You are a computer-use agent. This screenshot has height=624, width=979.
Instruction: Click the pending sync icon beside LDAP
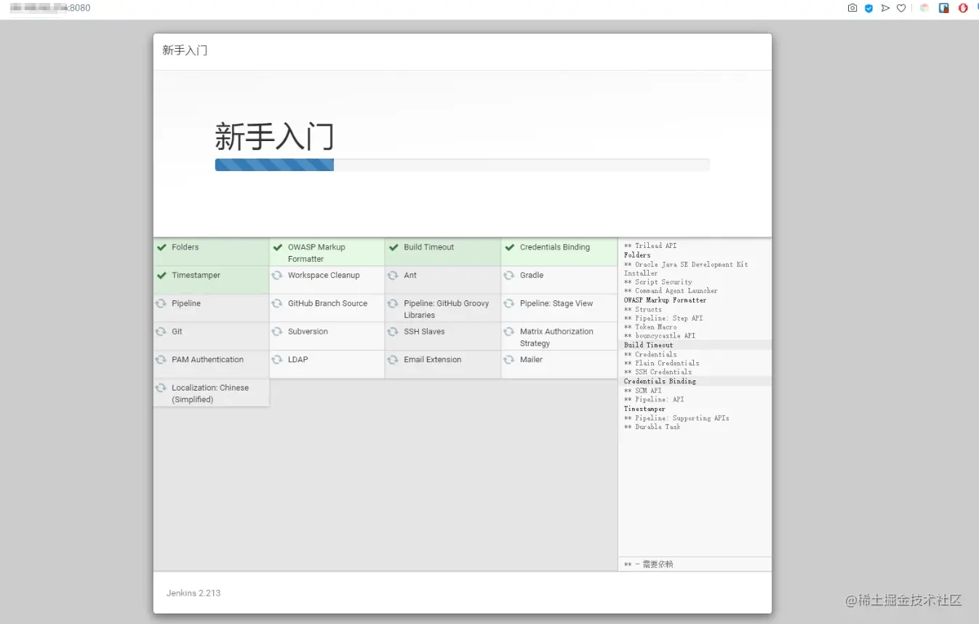tap(277, 360)
